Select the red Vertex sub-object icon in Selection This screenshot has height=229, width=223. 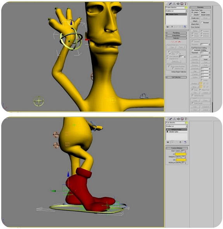coord(173,42)
